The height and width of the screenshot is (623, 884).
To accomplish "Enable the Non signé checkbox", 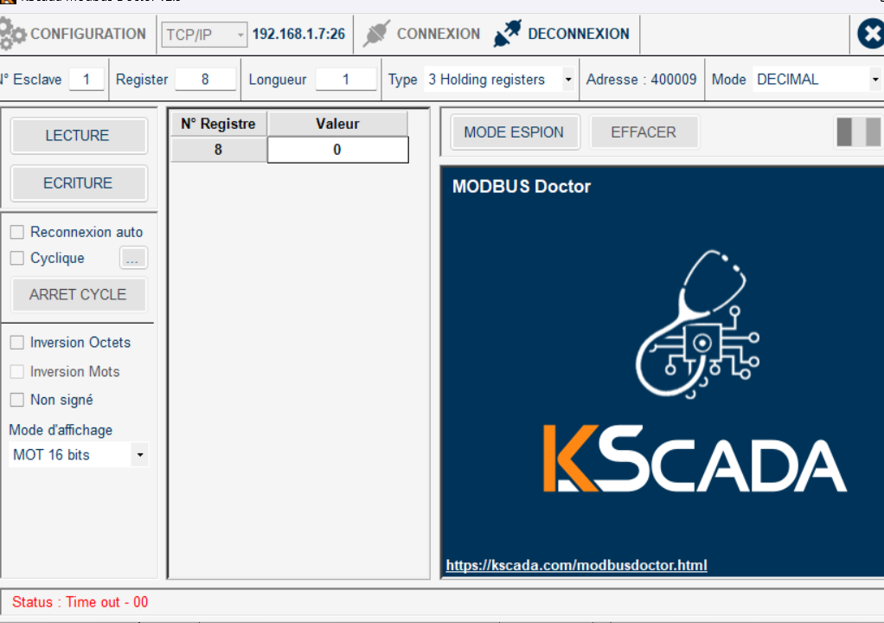I will pyautogui.click(x=17, y=400).
